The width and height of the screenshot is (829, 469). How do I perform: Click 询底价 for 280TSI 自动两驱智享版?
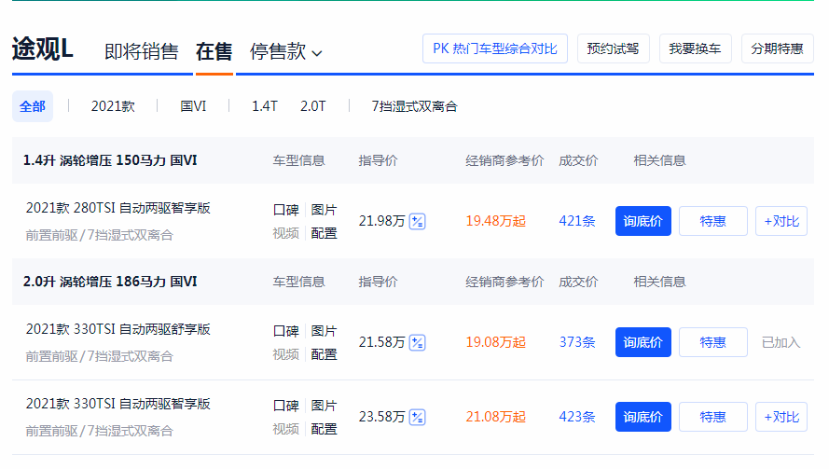[x=642, y=221]
